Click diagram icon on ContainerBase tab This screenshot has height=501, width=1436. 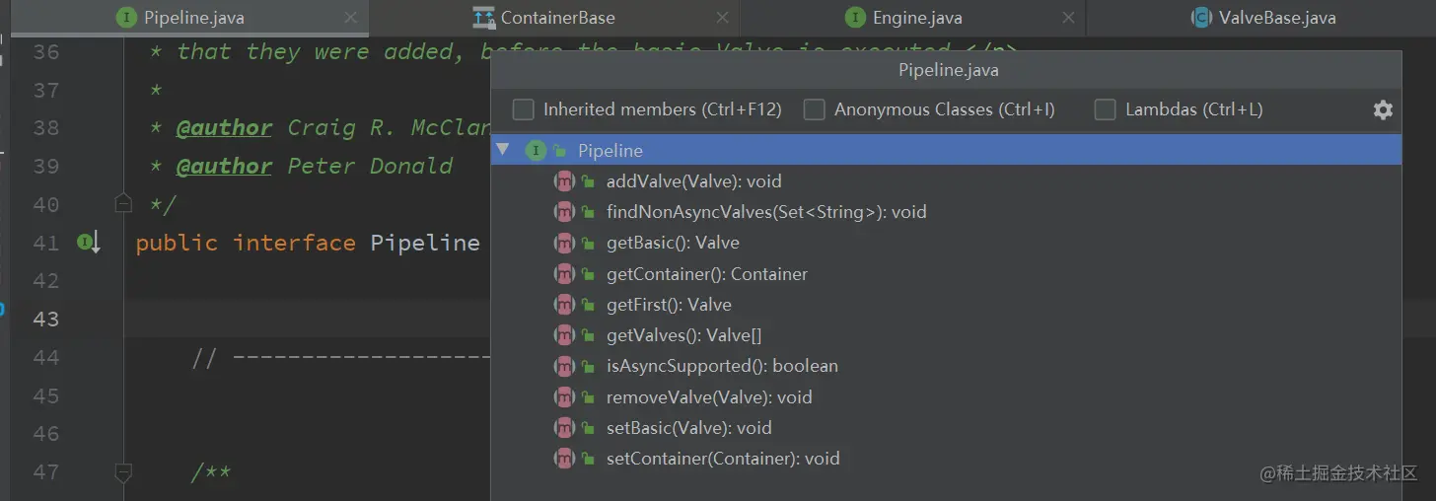(x=483, y=18)
